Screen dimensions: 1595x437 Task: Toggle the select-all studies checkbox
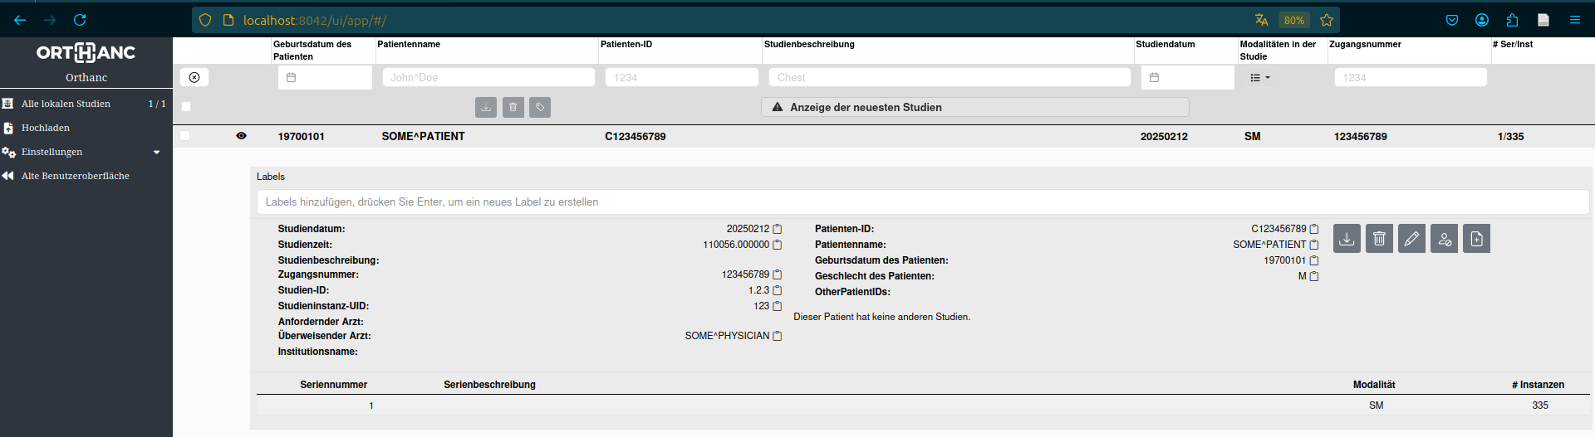[186, 107]
